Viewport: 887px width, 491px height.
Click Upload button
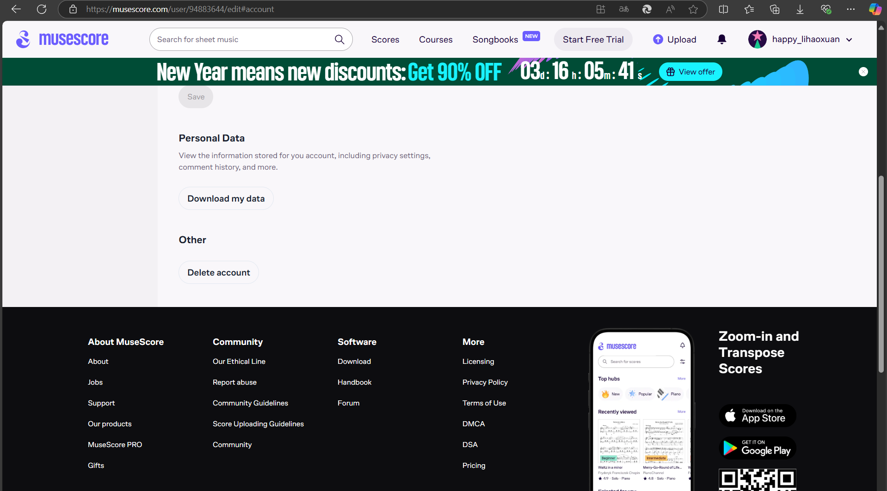(x=675, y=39)
